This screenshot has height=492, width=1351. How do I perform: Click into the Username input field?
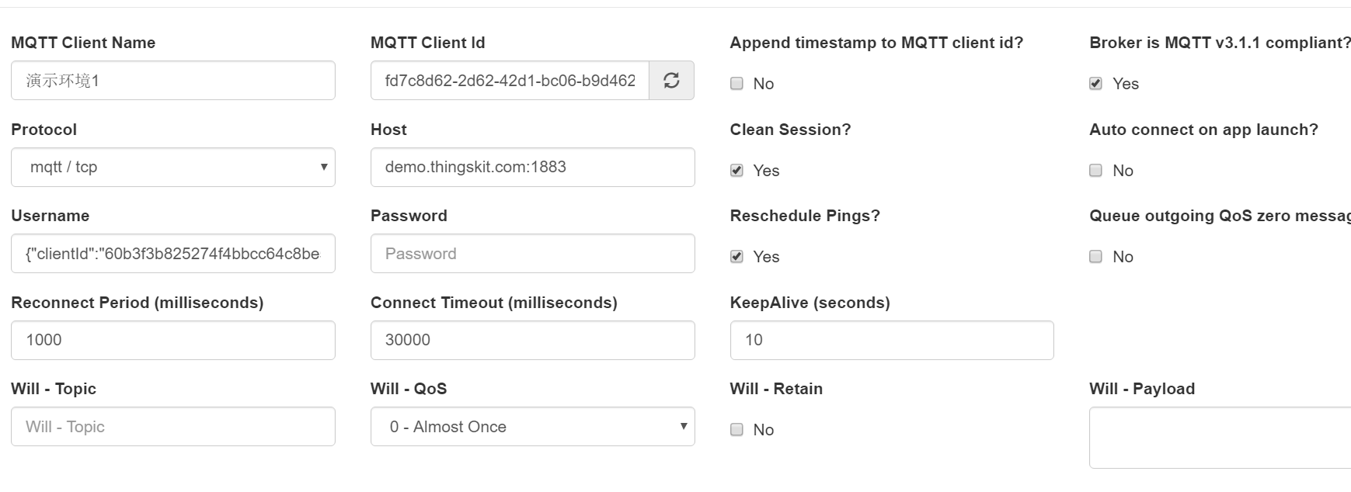(x=173, y=254)
